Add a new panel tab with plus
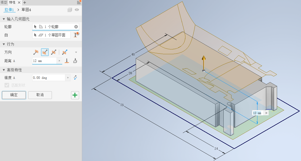301x161 pixels. click(x=25, y=3)
